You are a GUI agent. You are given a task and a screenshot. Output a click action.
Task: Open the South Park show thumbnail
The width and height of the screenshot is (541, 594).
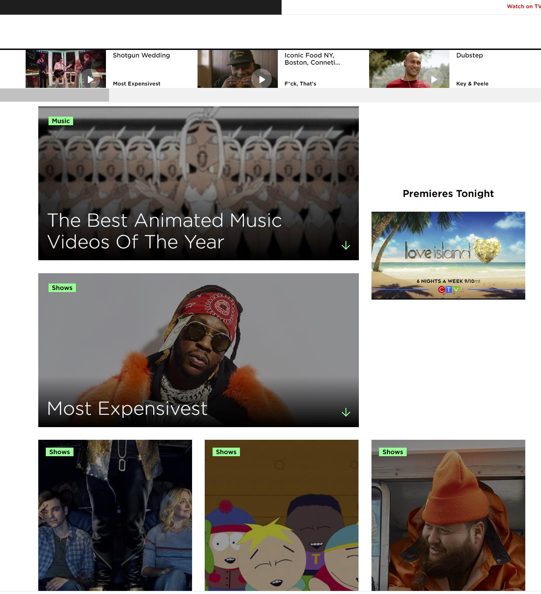[x=282, y=515]
